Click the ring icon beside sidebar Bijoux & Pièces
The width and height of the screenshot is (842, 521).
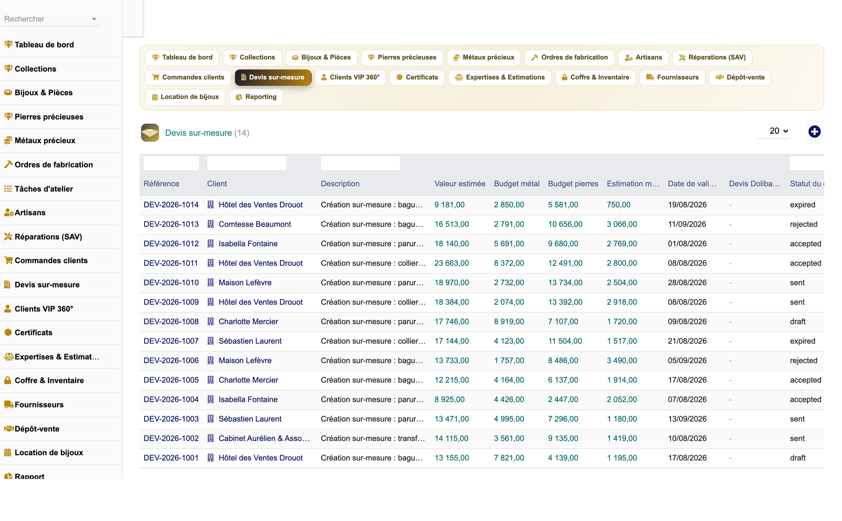(x=8, y=92)
